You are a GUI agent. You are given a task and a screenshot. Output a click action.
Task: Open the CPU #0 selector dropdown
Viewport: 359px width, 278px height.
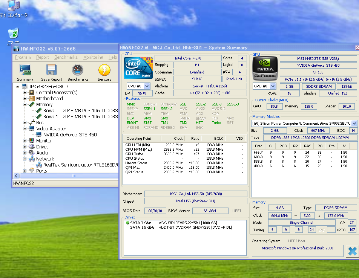147,86
